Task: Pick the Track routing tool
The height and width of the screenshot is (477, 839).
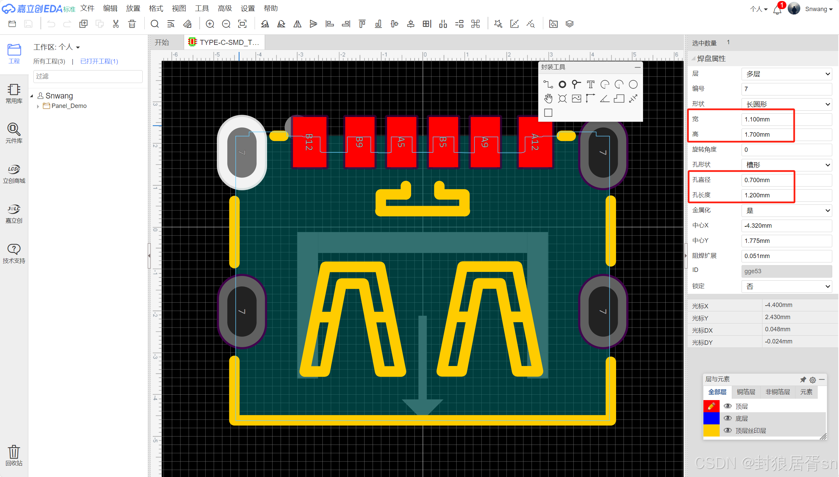Action: pyautogui.click(x=548, y=84)
